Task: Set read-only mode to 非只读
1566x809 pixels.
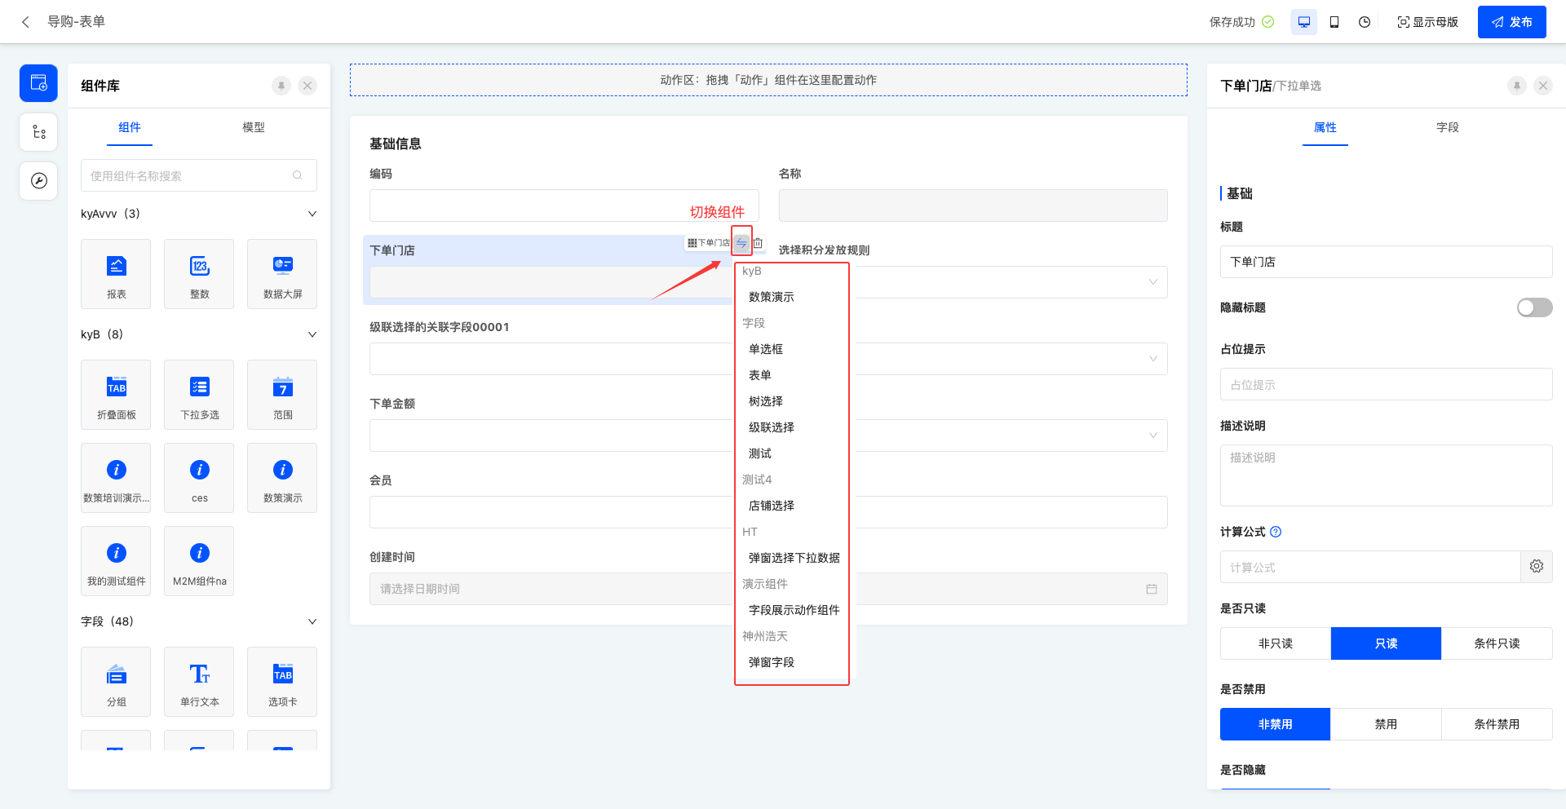Action: click(x=1275, y=643)
